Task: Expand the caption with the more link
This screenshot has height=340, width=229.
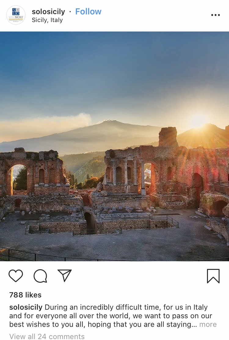Action: (208, 324)
